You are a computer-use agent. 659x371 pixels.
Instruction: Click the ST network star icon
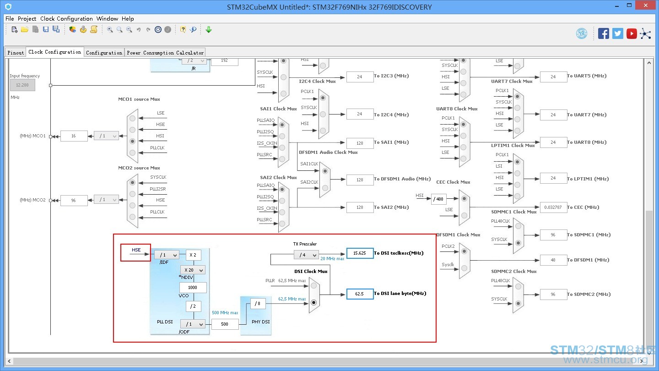point(646,33)
